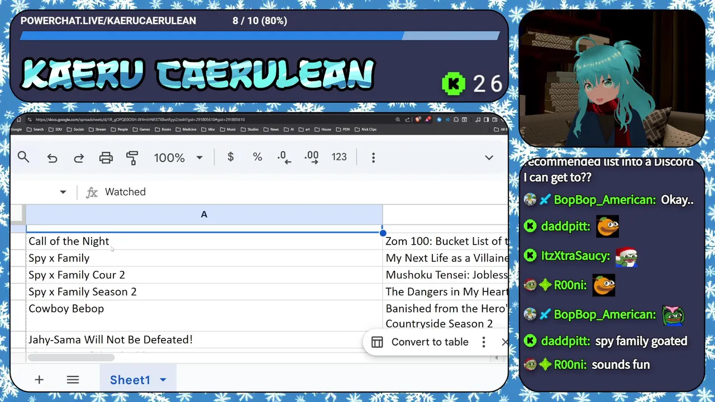Open the Socials bookmarks folder
Viewport: 715px width, 402px height.
75,130
